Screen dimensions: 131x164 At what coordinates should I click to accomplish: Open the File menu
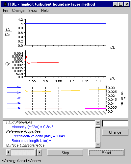[6, 11]
